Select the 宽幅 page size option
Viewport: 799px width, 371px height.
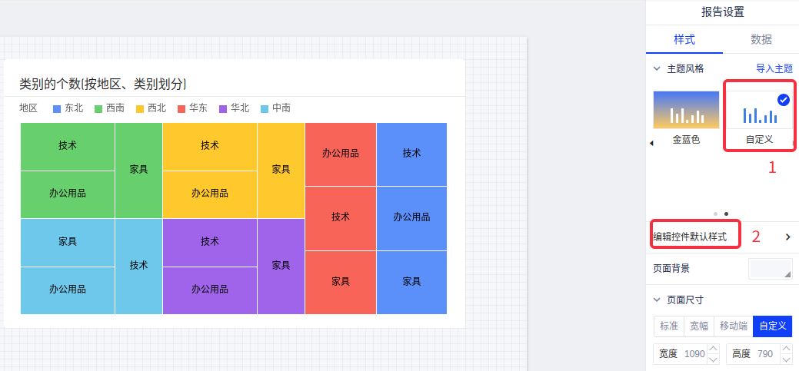pyautogui.click(x=698, y=326)
